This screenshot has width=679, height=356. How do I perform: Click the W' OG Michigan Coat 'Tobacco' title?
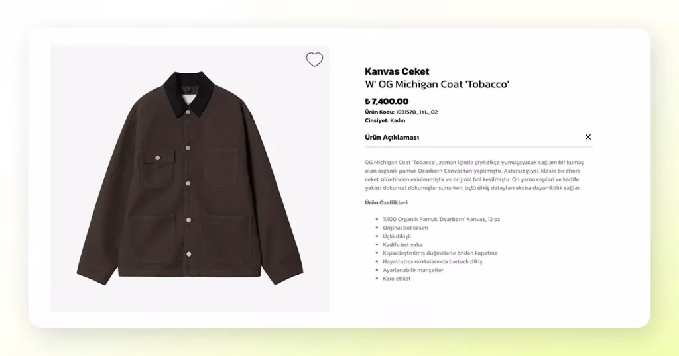click(x=437, y=84)
